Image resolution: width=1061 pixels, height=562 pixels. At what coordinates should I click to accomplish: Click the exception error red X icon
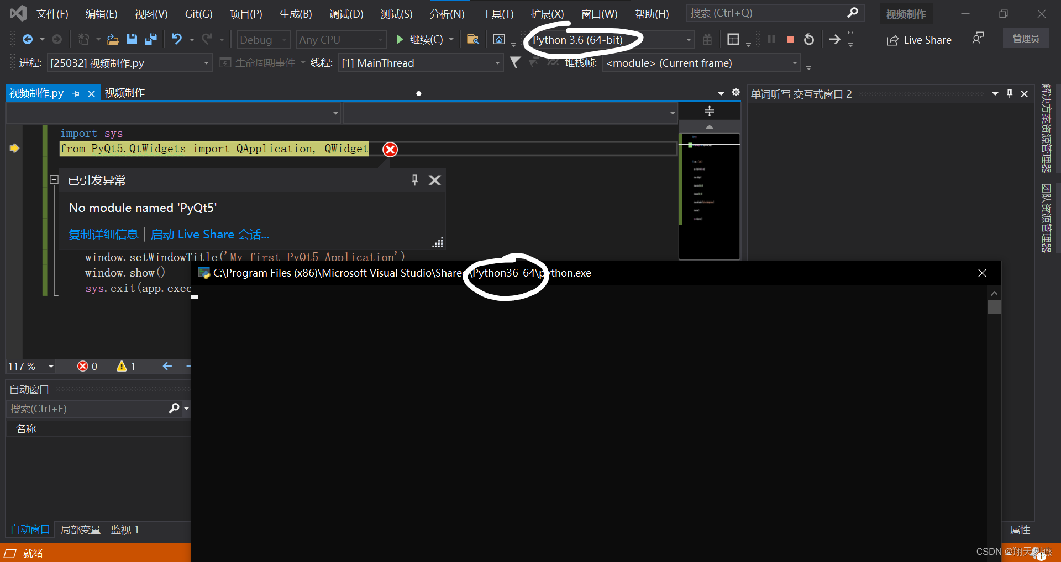(390, 149)
